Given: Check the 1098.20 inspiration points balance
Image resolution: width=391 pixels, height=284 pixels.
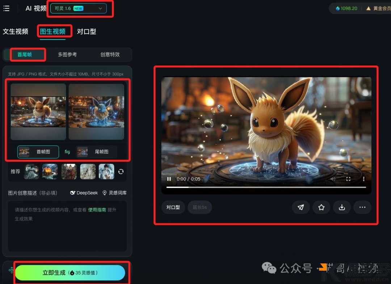Looking at the screenshot, I should [x=346, y=8].
